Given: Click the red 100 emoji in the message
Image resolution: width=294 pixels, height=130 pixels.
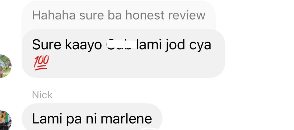Looking at the screenshot, I should (x=41, y=63).
